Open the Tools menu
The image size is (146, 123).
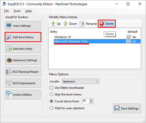17,11
